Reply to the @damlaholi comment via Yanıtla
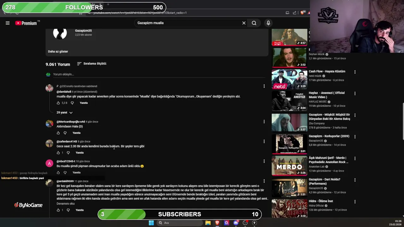The height and width of the screenshot is (227, 404). point(84,103)
